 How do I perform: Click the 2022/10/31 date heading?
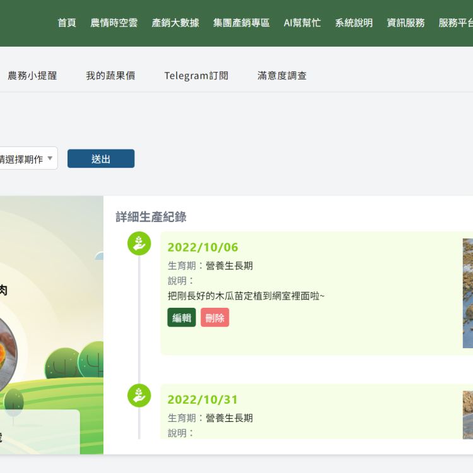coord(202,400)
